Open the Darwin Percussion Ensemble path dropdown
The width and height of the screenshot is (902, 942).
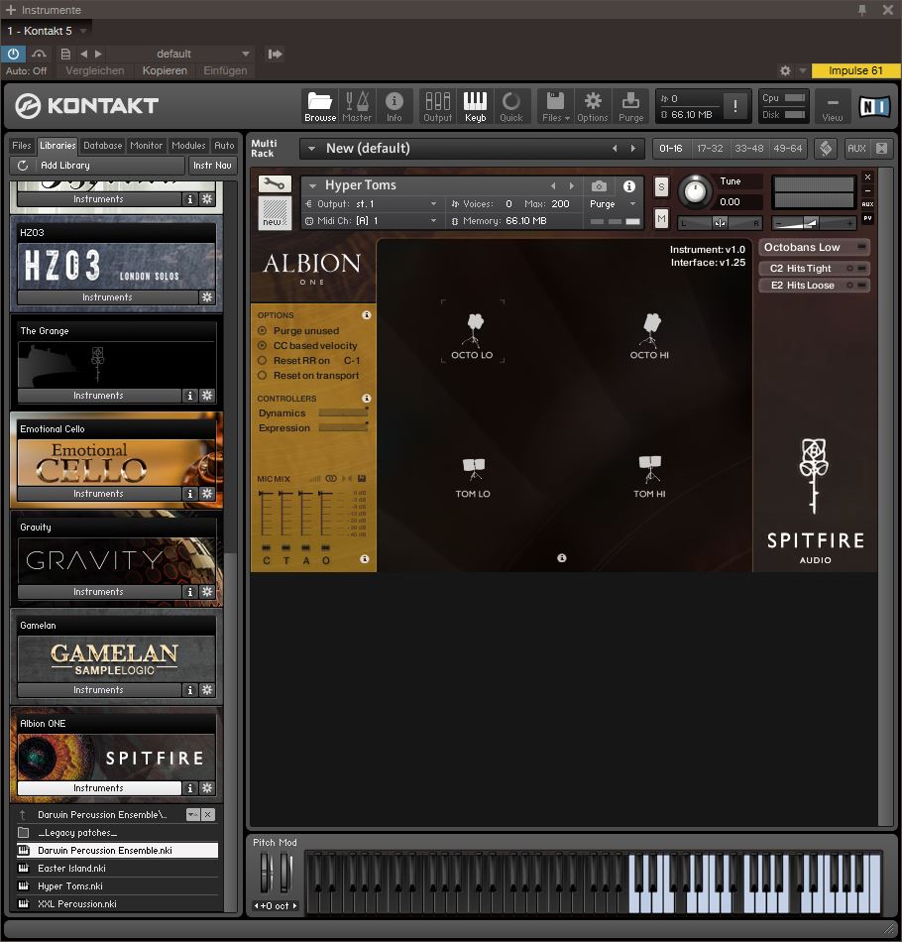192,815
